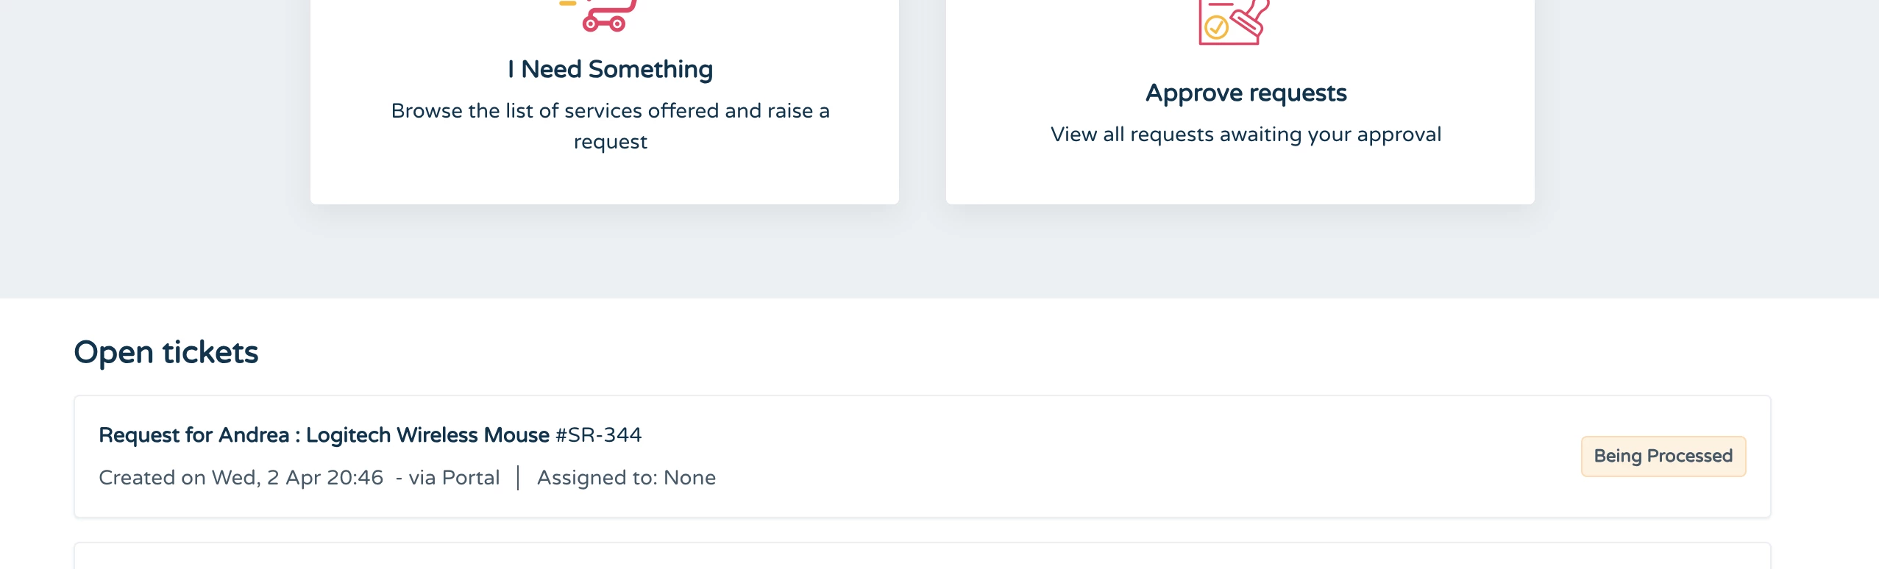Click the approval stamp document icon
1879x569 pixels.
pos(1235,22)
